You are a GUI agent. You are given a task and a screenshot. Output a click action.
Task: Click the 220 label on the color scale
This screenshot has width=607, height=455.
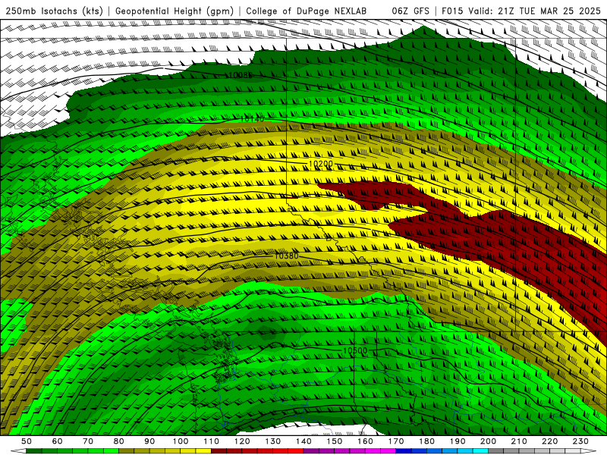pos(549,441)
